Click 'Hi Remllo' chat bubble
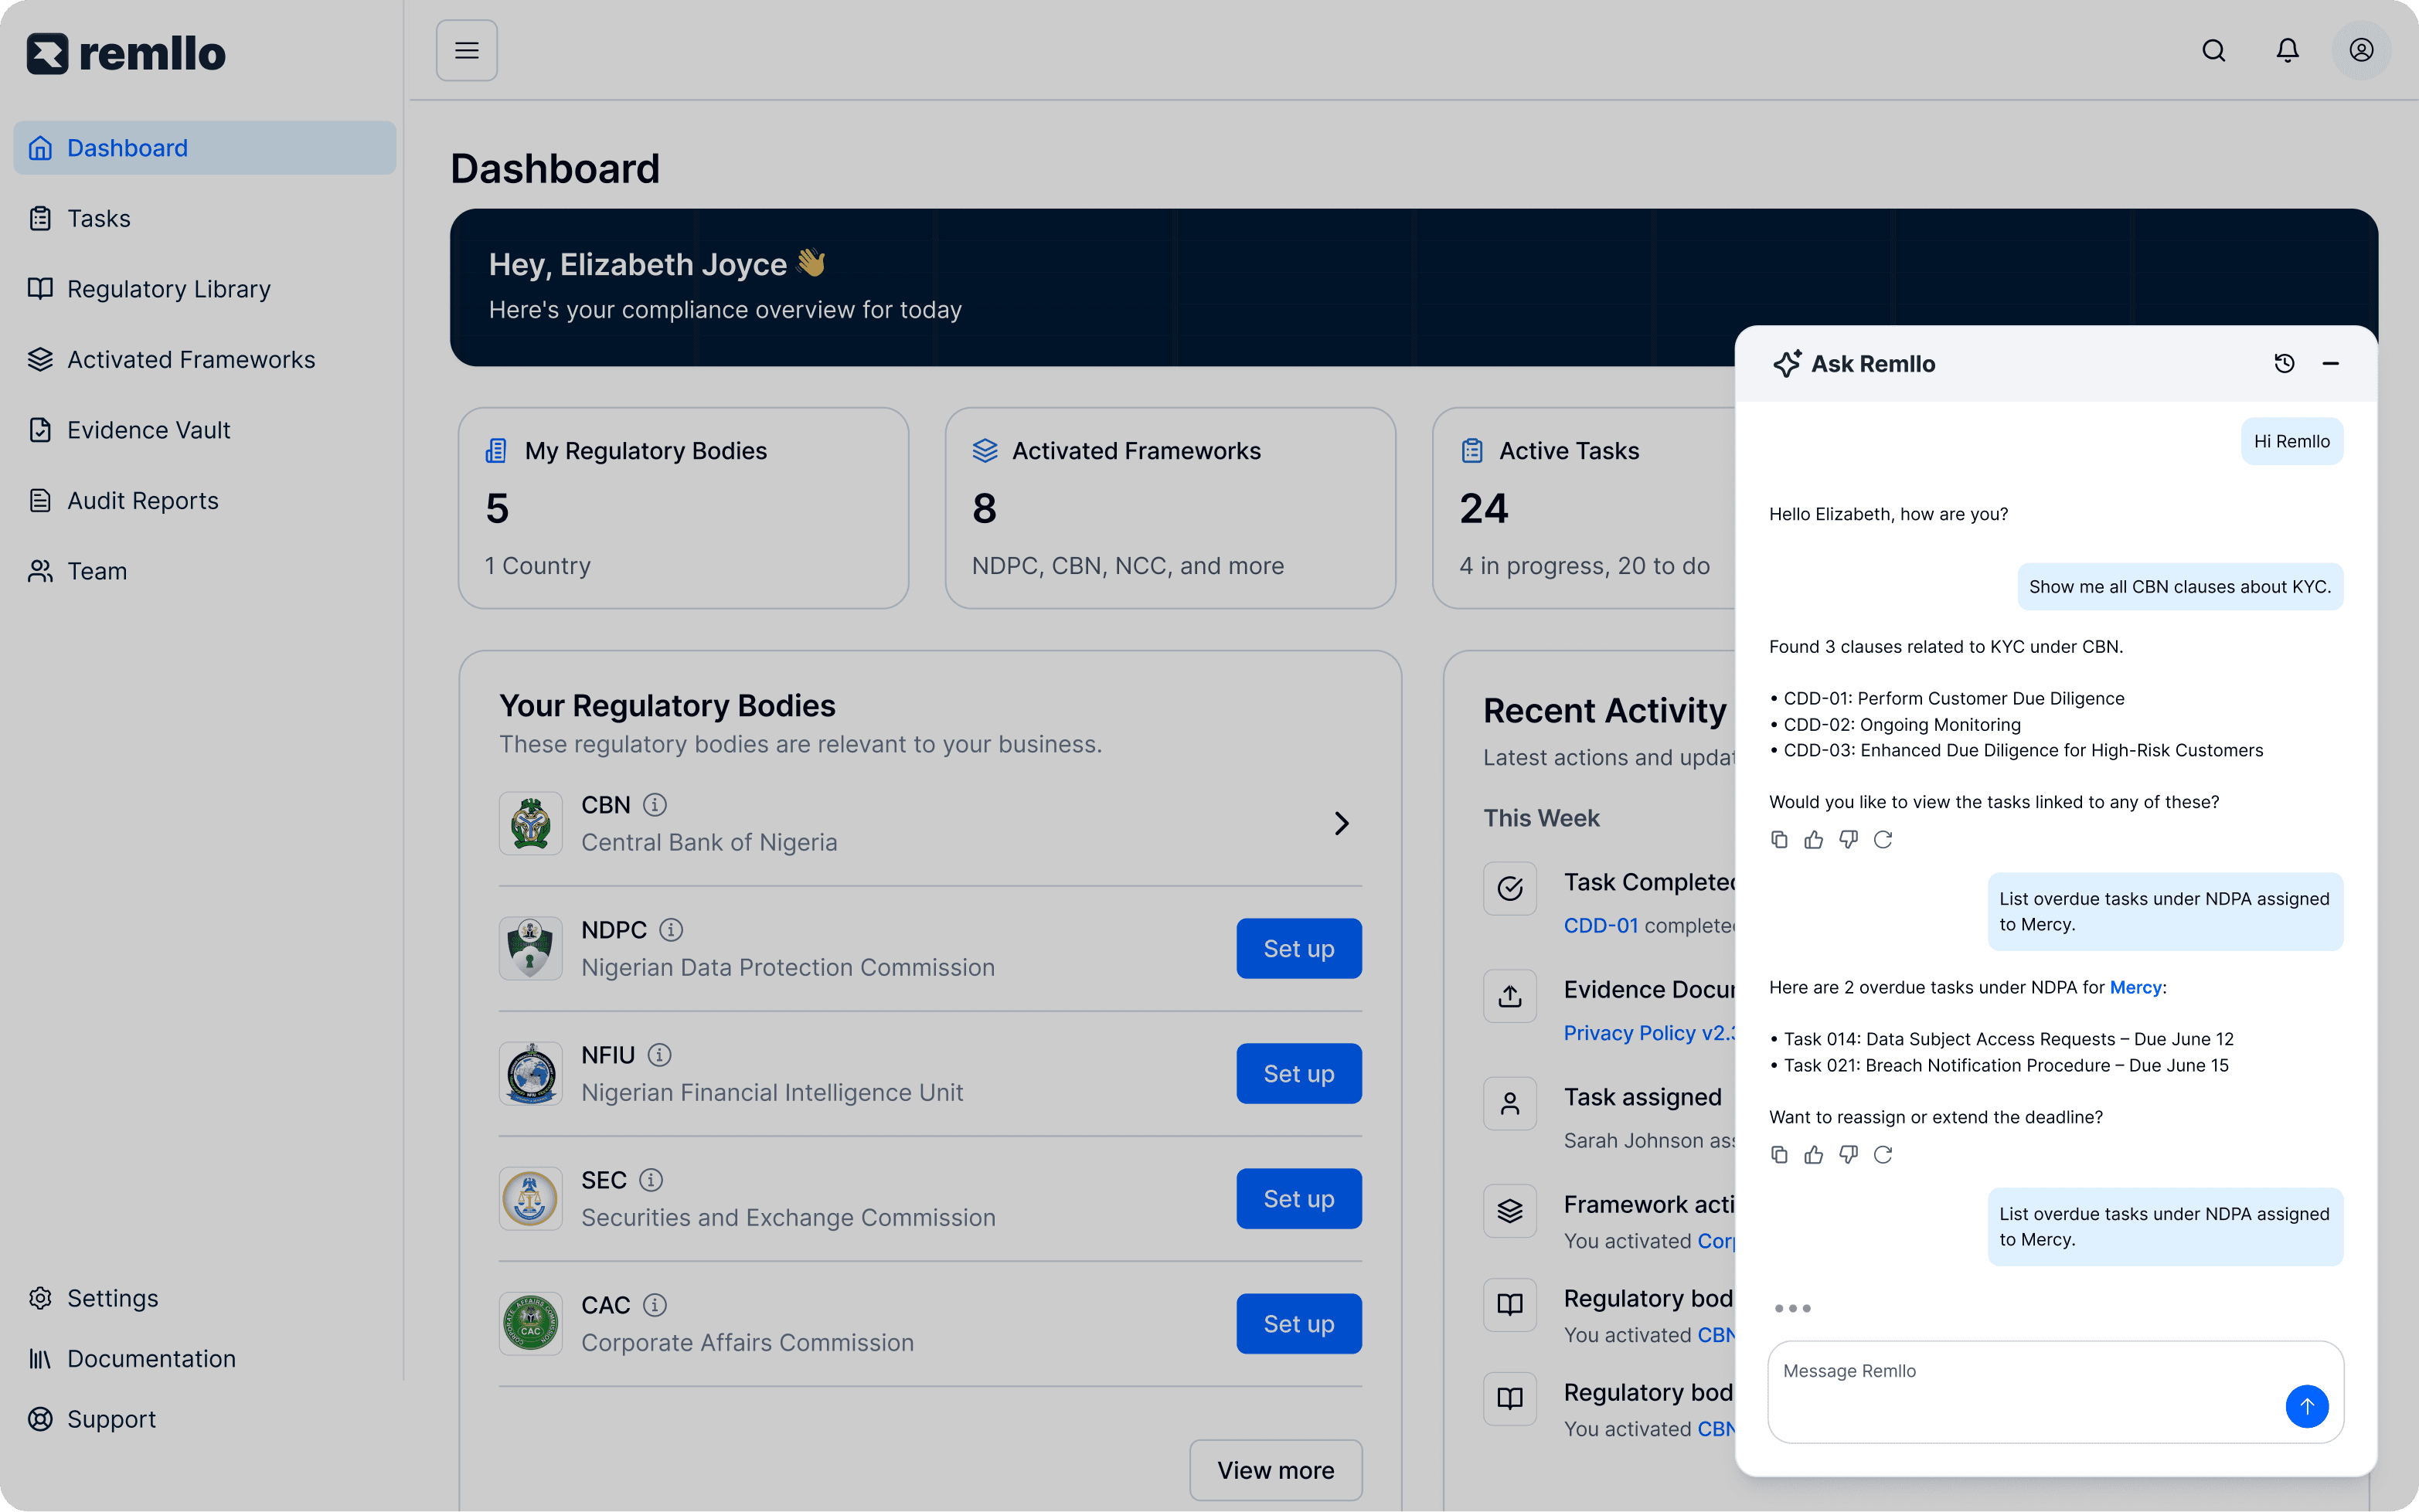 tap(2291, 441)
